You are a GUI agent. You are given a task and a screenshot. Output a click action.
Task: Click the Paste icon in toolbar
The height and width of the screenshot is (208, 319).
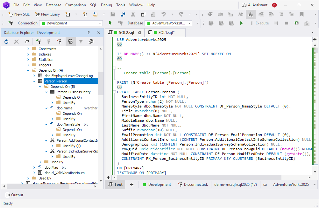pyautogui.click(x=153, y=14)
